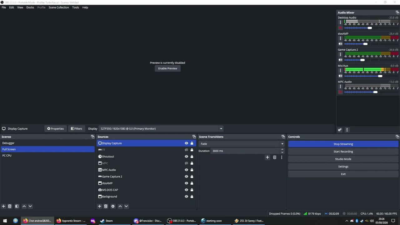
Task: Open the Edit menu
Action: 12,7
